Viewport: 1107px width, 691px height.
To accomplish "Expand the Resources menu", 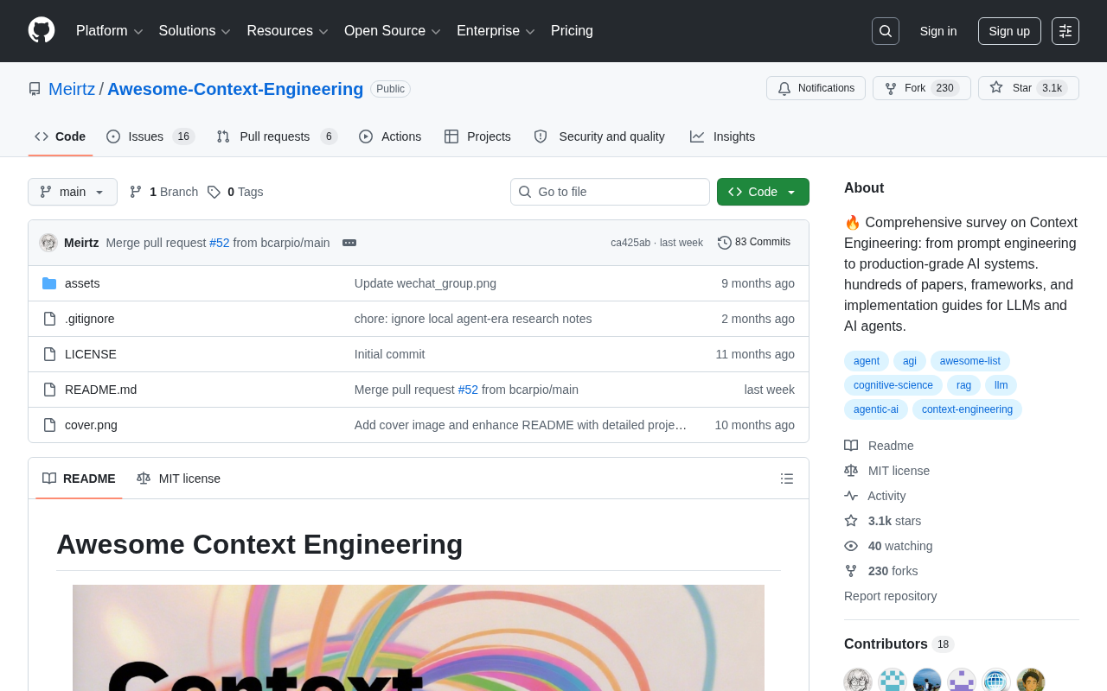I will point(287,31).
